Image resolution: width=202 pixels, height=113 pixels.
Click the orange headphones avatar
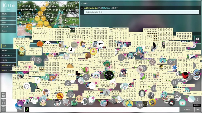point(79,99)
